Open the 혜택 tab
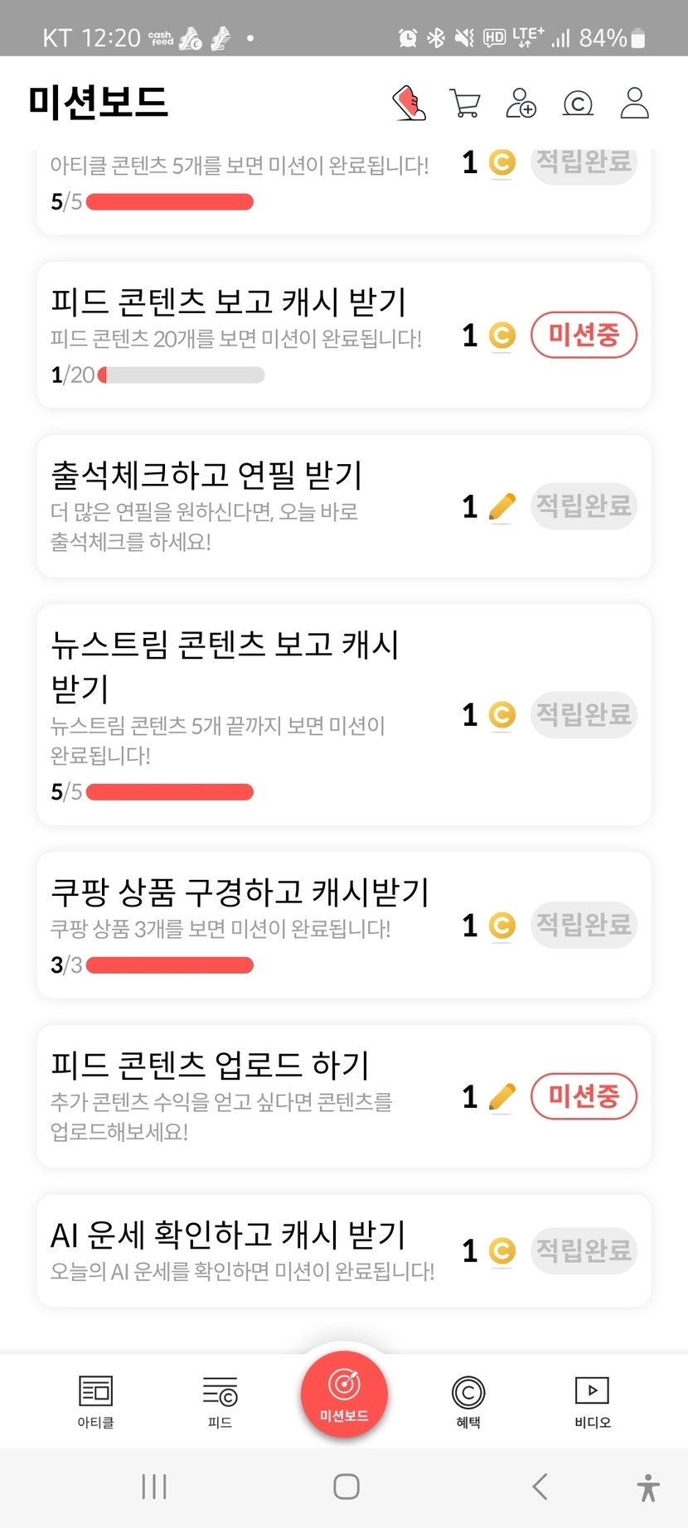 [x=468, y=1400]
